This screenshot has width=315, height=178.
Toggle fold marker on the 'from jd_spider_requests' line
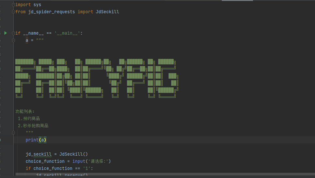click(13, 12)
